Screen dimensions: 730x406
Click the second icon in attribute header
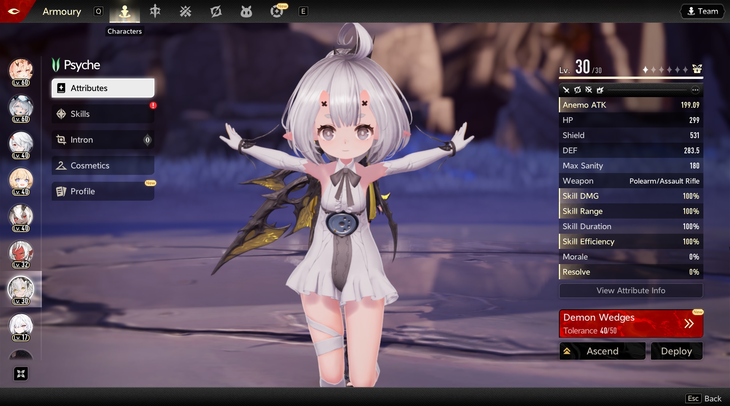click(578, 90)
